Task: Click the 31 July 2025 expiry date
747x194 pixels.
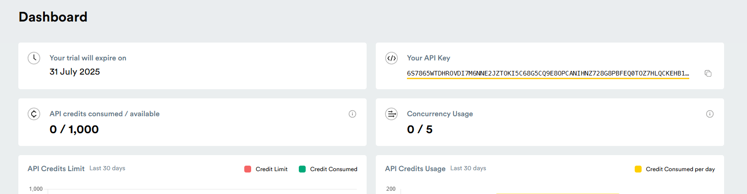Action: 75,72
